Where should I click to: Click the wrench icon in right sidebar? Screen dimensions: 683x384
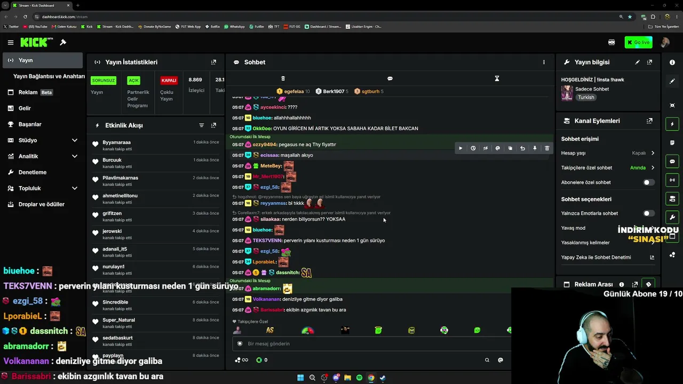coord(672,218)
